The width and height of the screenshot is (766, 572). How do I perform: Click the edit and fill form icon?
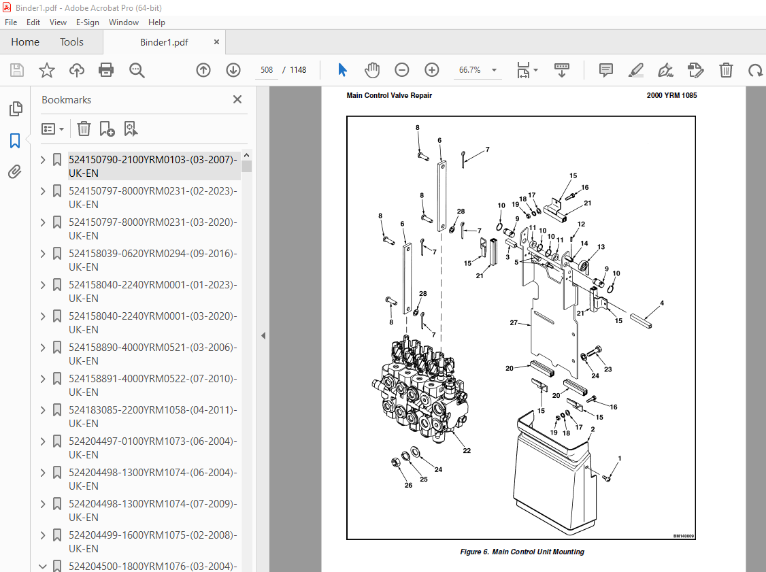696,70
